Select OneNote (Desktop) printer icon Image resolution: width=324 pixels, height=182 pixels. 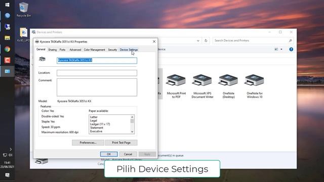228,86
